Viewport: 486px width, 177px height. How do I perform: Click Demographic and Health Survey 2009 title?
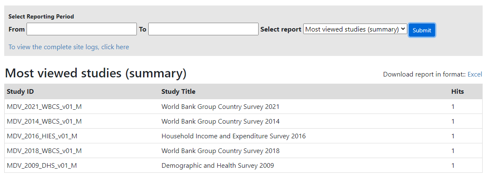[218, 166]
